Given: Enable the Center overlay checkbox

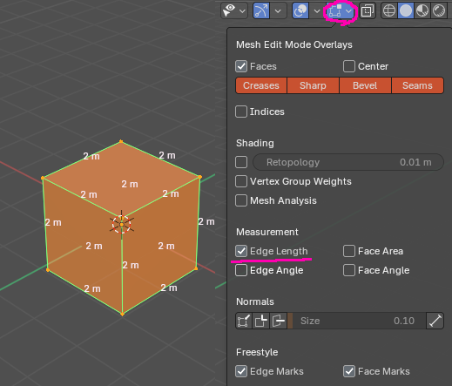Looking at the screenshot, I should [x=349, y=66].
